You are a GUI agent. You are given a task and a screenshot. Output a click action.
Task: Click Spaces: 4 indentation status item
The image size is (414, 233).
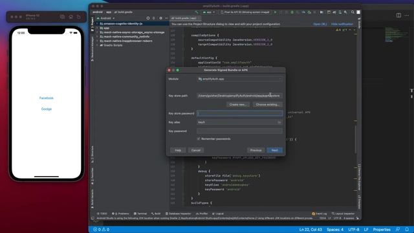tap(335, 230)
